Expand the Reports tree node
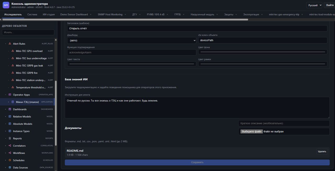The width and height of the screenshot is (335, 171). [5, 139]
